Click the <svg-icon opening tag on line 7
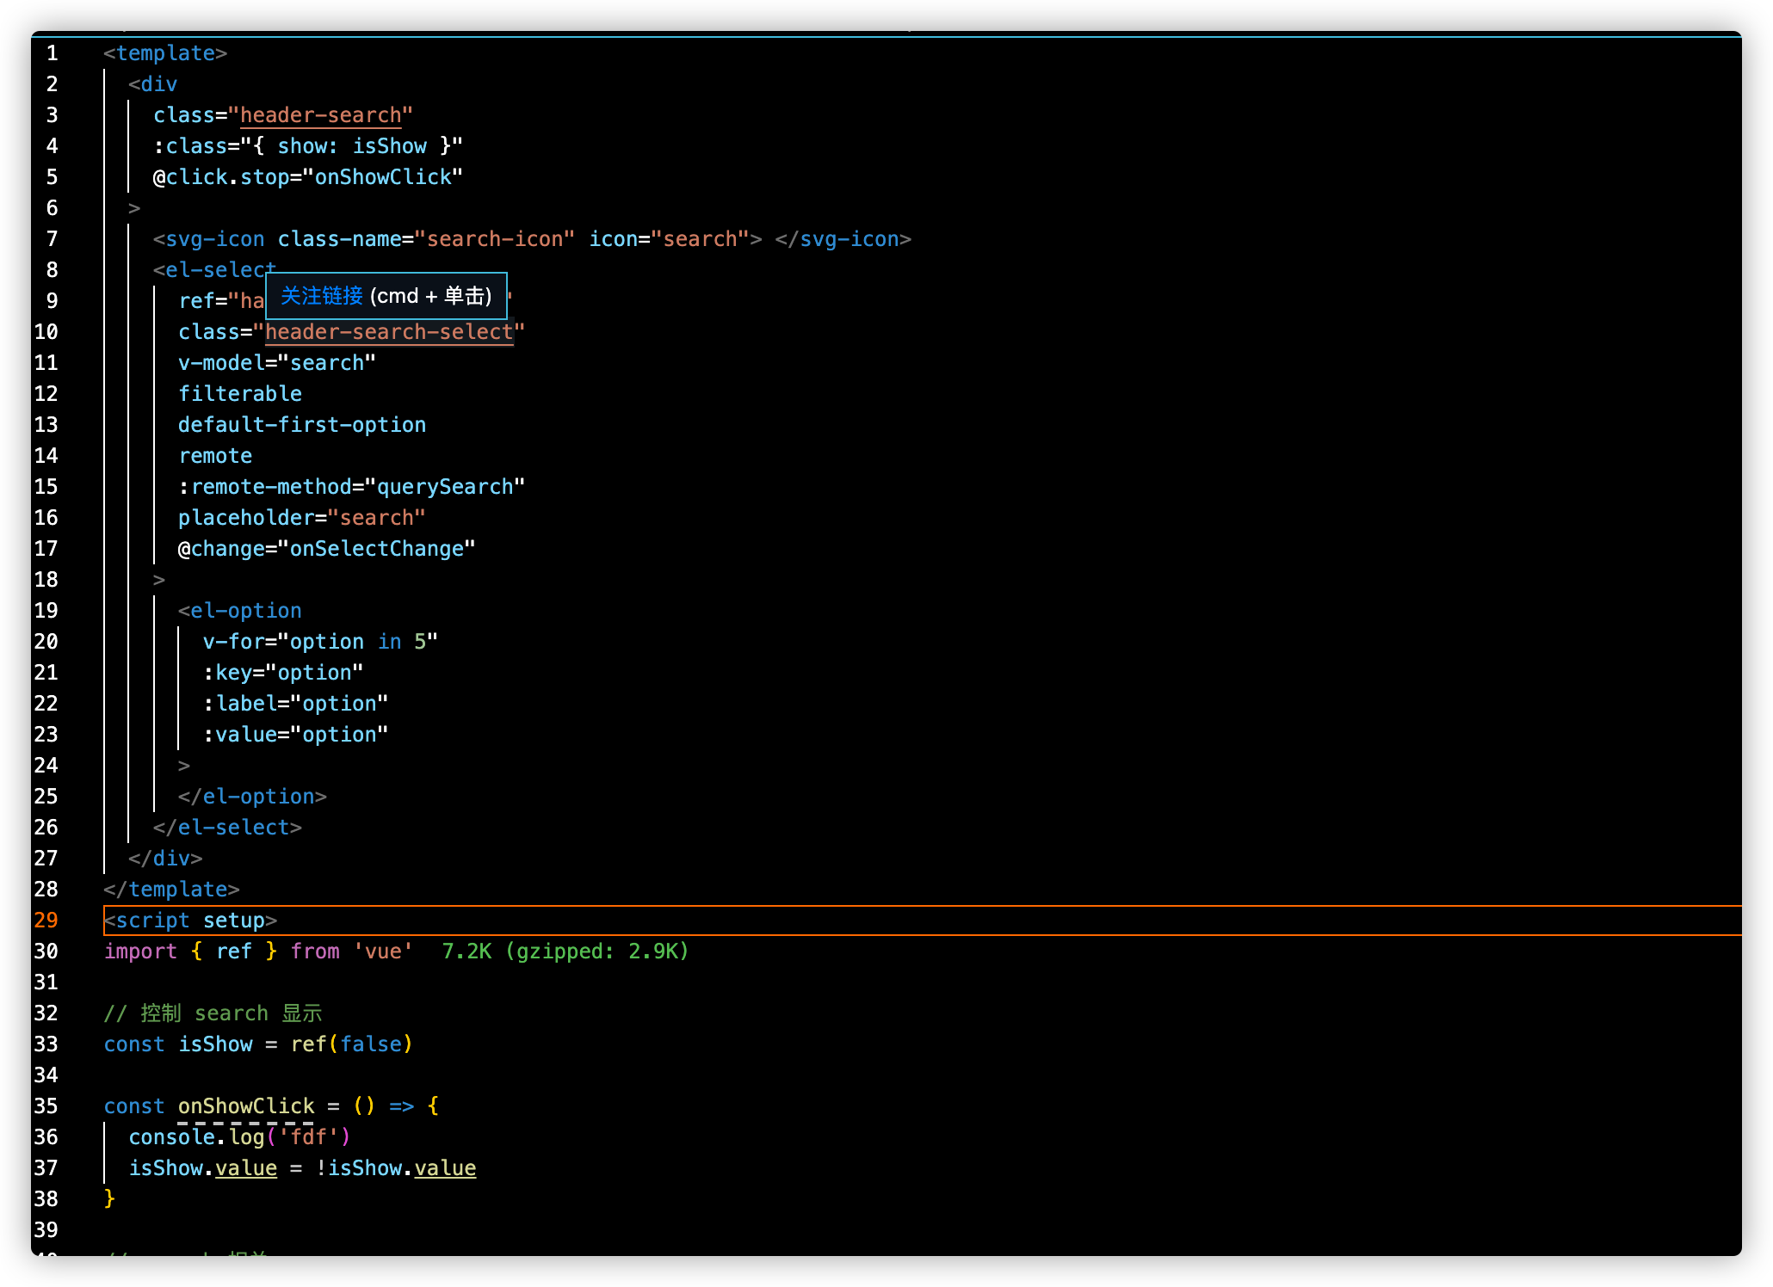The height and width of the screenshot is (1287, 1773). (x=208, y=238)
